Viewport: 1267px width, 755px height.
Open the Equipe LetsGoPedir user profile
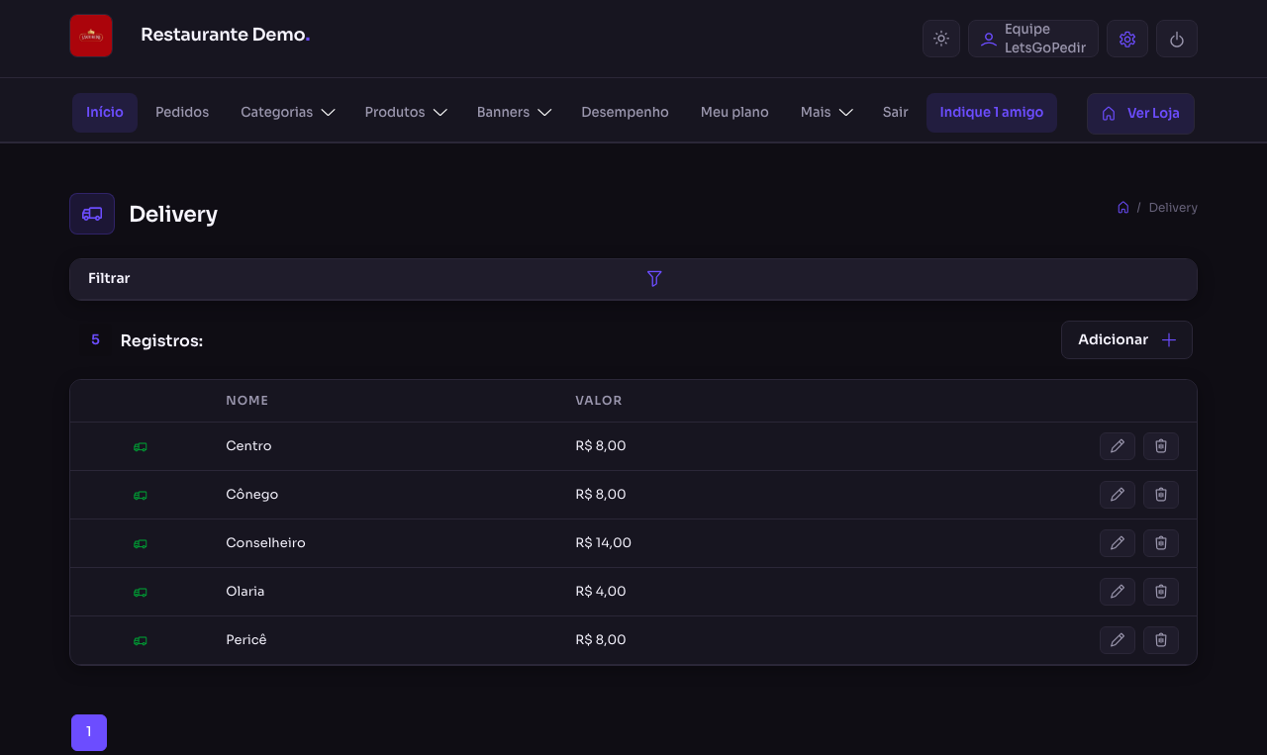click(x=1033, y=39)
